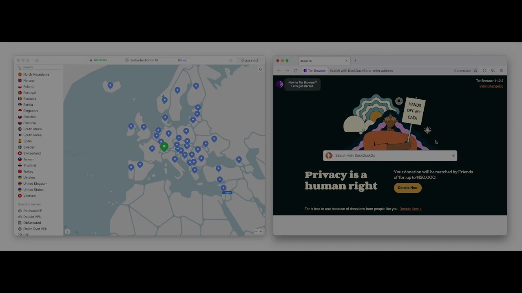522x293 pixels.
Task: Focus the DuckDuckGo search box on page
Action: (390, 155)
